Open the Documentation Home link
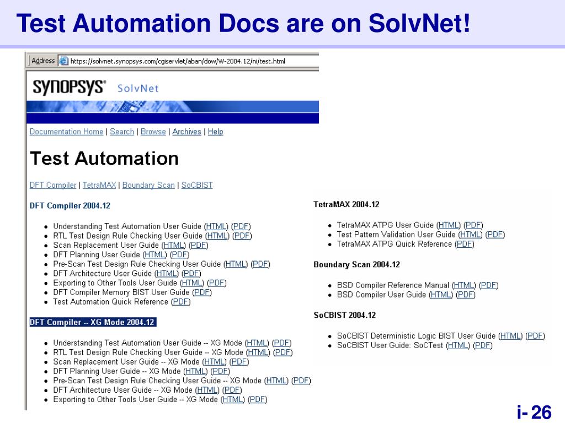The height and width of the screenshot is (423, 565). [66, 132]
